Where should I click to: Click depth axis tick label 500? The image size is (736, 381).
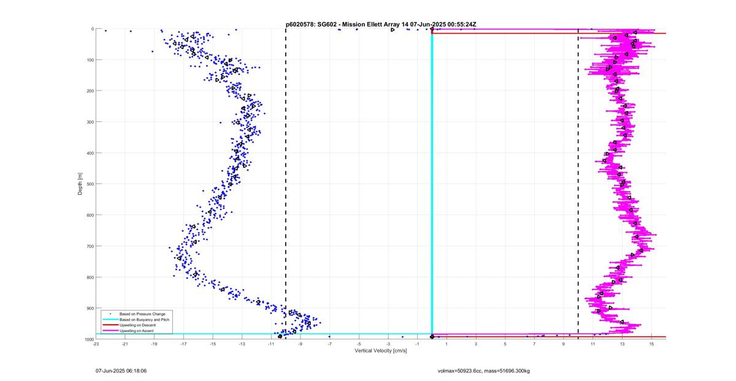[90, 184]
